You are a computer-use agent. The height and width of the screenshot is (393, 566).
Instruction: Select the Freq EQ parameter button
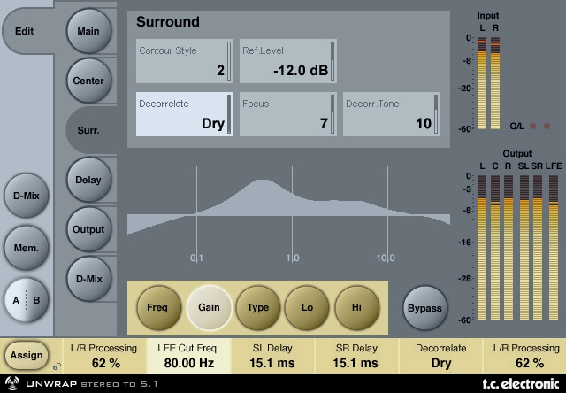pos(158,308)
